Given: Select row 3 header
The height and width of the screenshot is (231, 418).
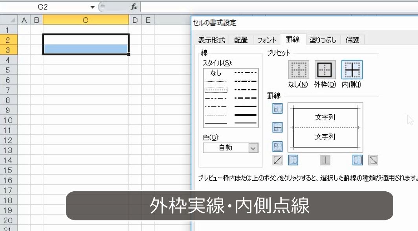Looking at the screenshot, I should click(x=8, y=50).
